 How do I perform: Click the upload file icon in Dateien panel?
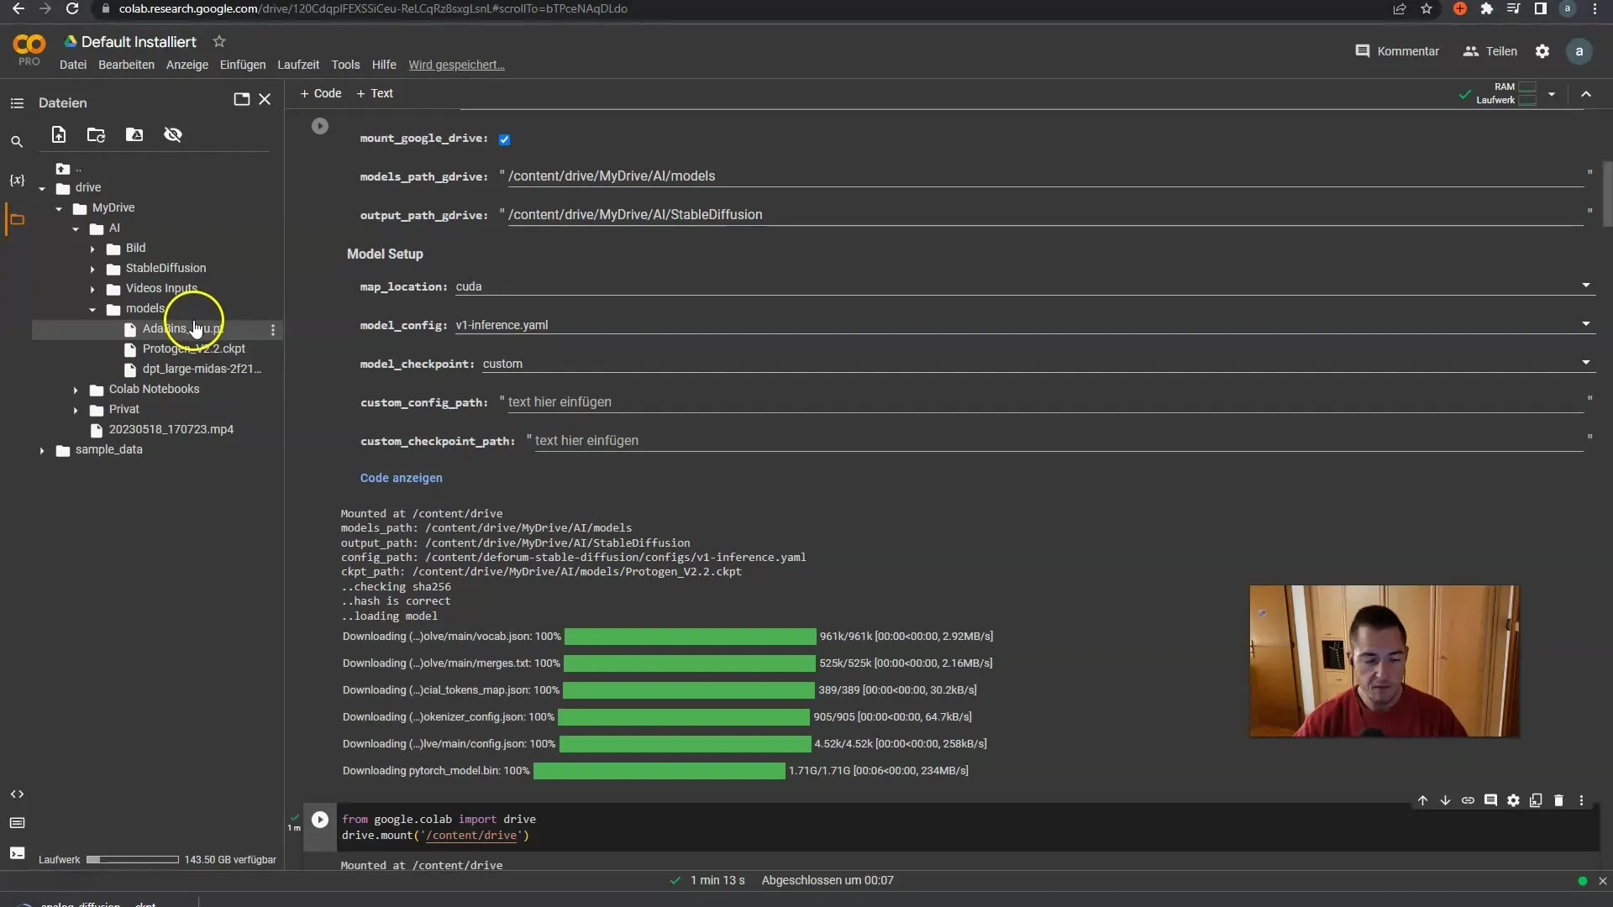coord(58,134)
